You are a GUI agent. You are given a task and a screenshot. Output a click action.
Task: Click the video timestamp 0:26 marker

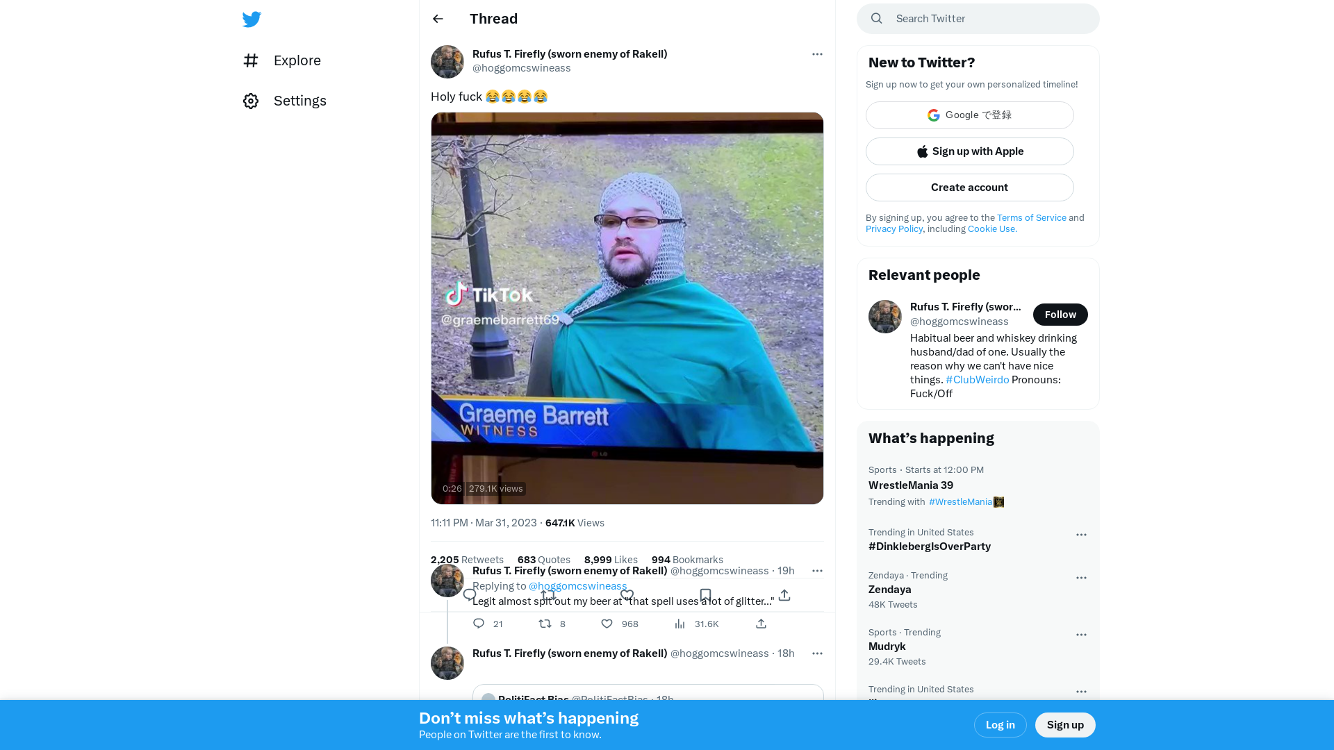point(452,488)
